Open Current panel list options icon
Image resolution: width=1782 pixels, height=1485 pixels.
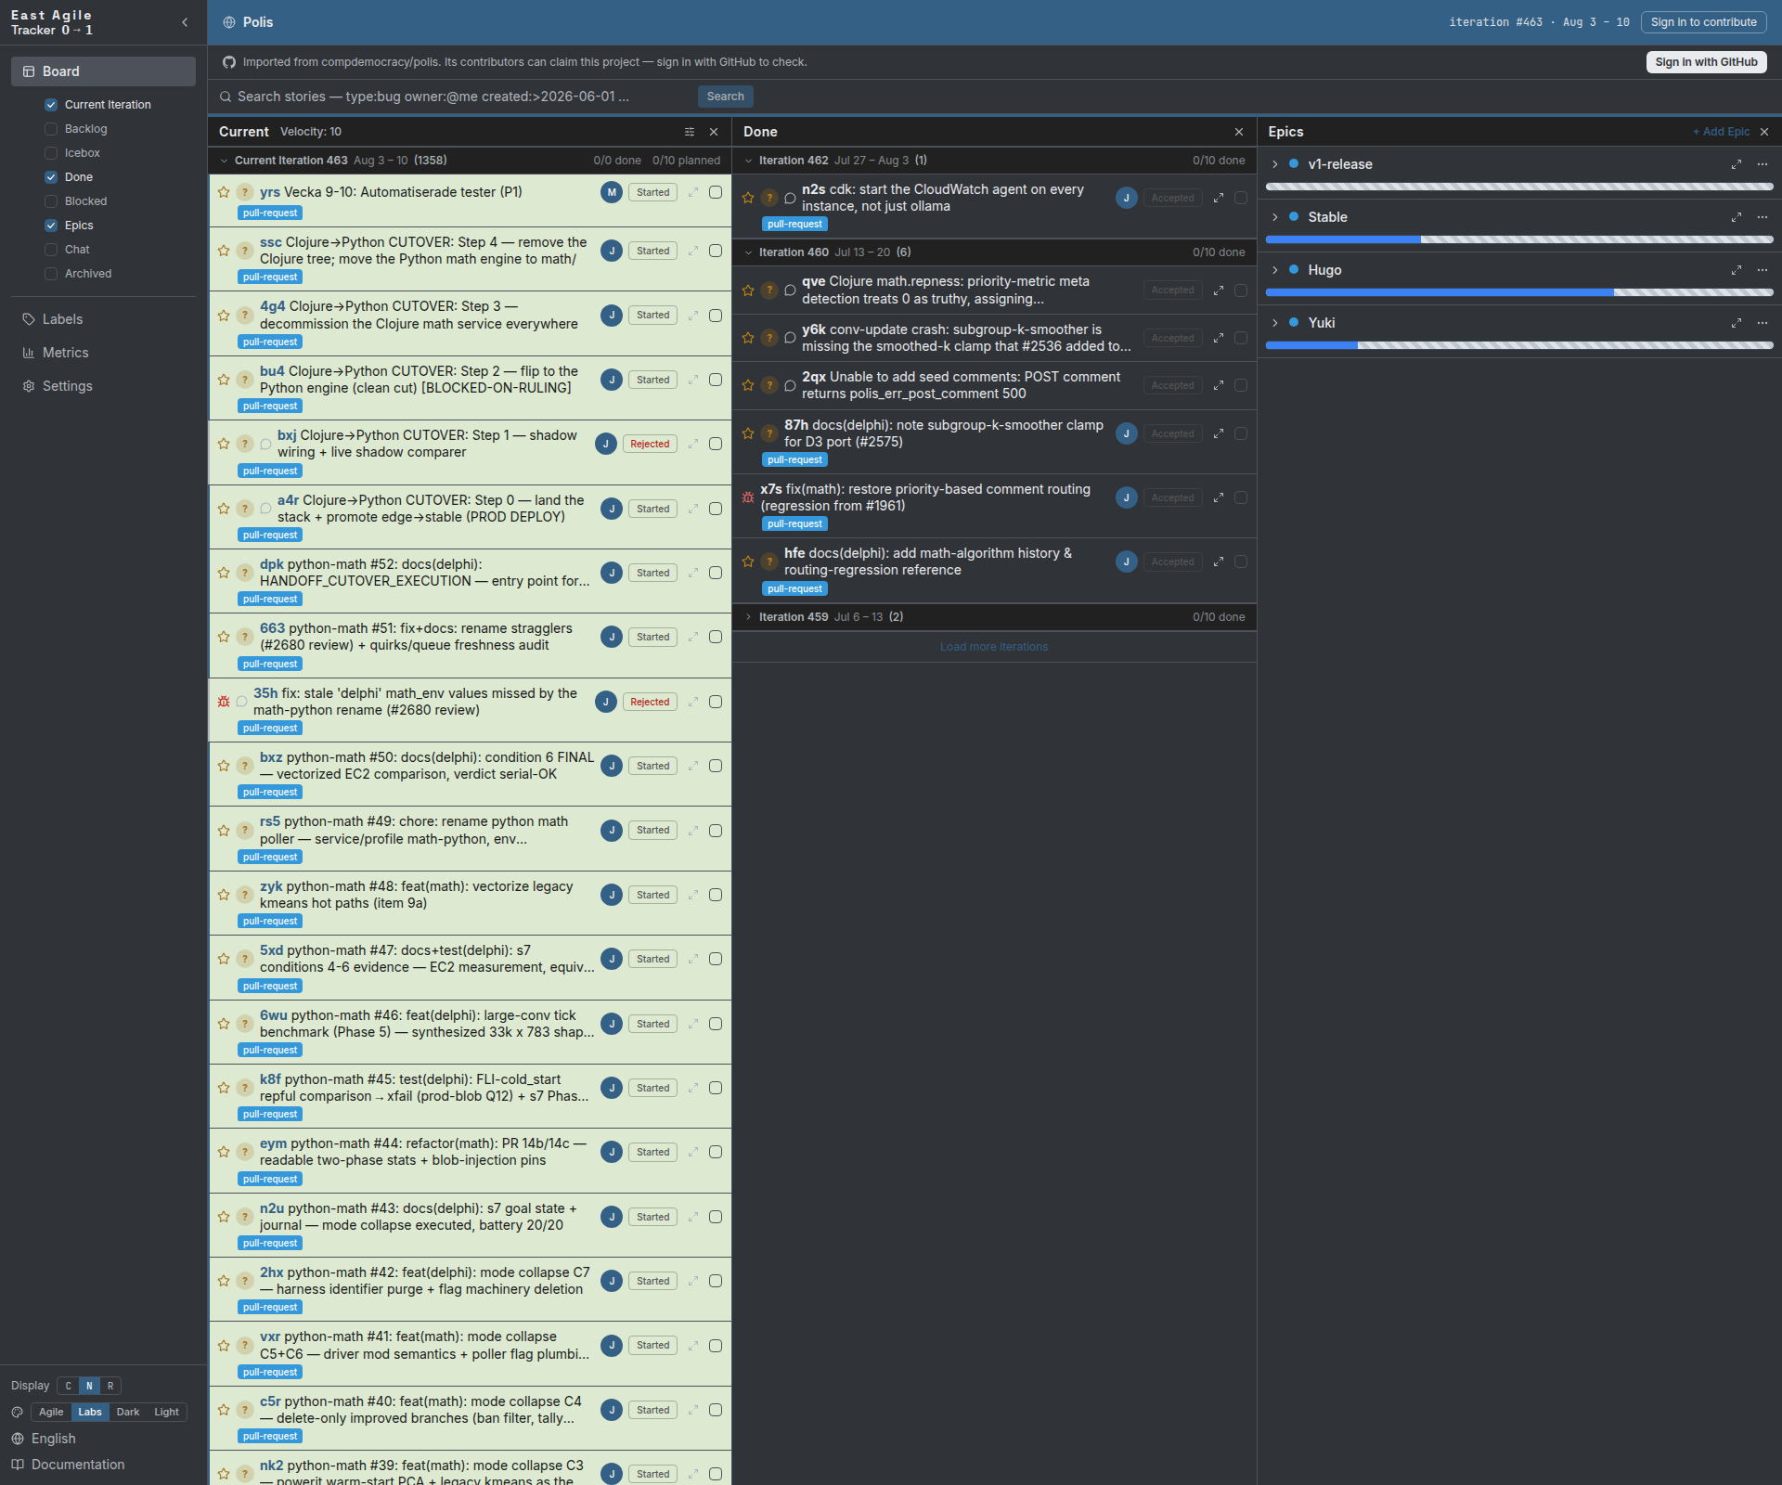point(690,132)
